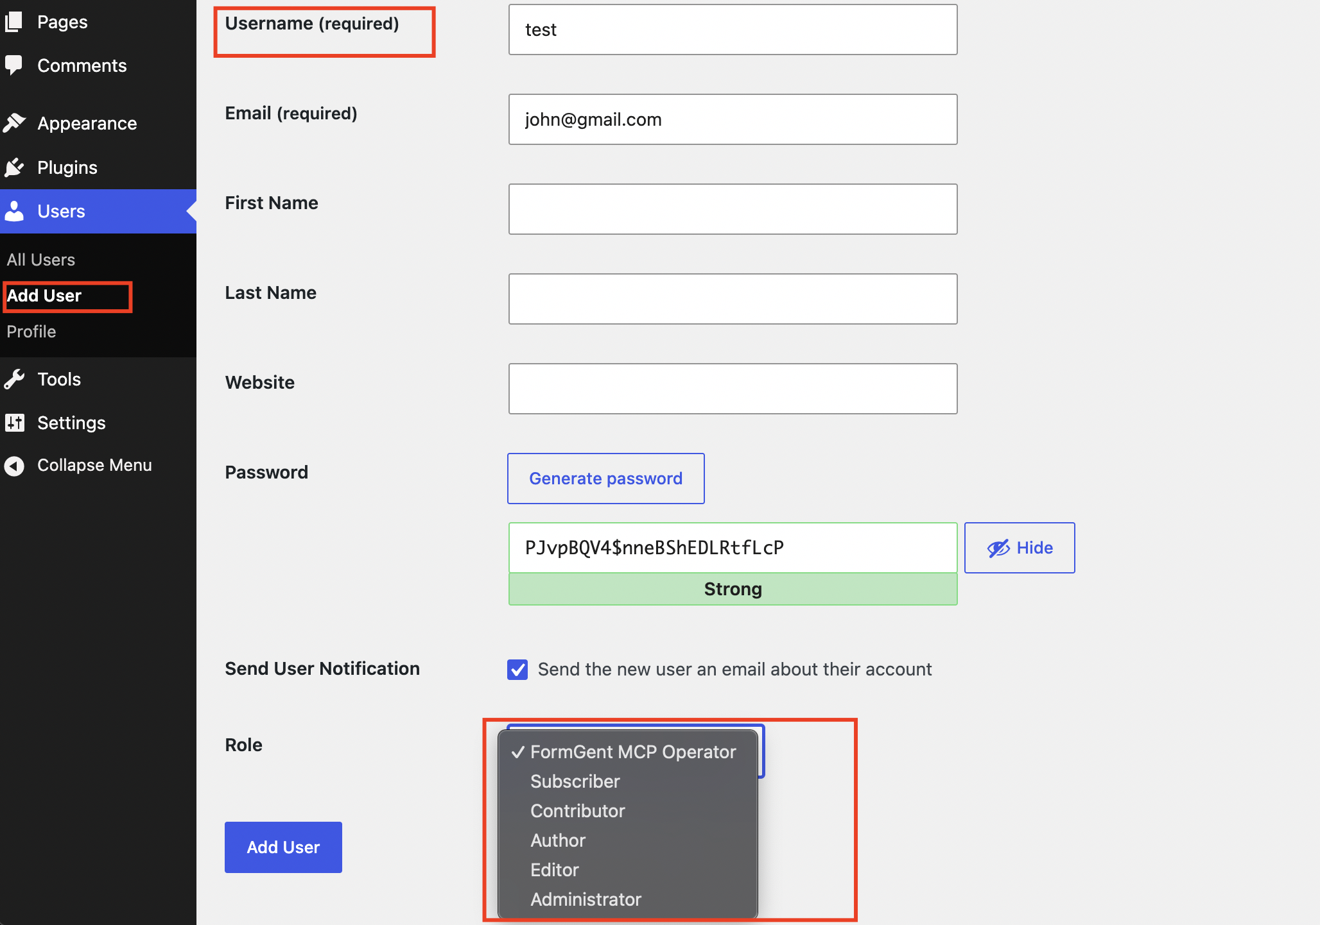Click the Users person icon
The image size is (1320, 925).
click(x=13, y=211)
